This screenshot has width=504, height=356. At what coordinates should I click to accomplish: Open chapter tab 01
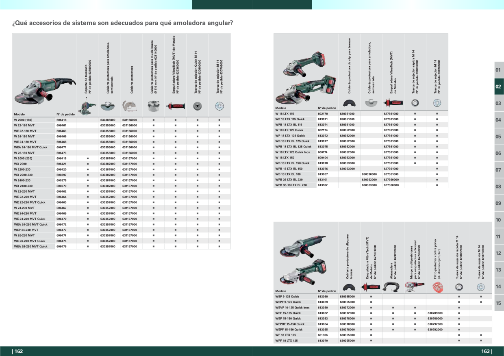(498, 70)
